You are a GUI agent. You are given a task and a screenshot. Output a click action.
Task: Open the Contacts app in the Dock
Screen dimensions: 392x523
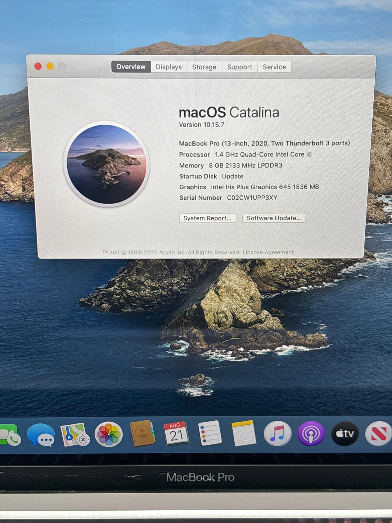[142, 433]
